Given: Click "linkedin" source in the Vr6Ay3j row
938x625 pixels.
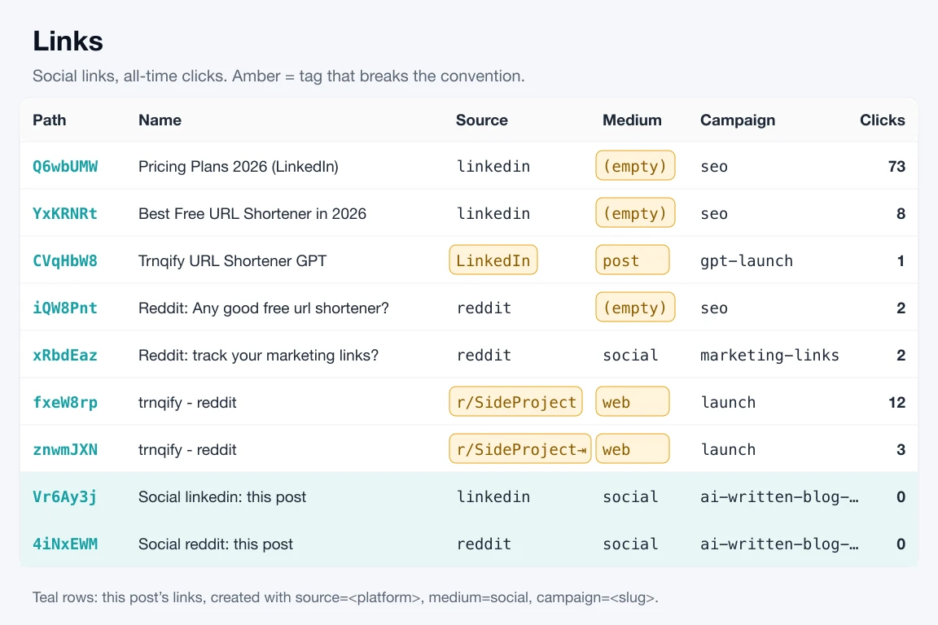Looking at the screenshot, I should [493, 497].
